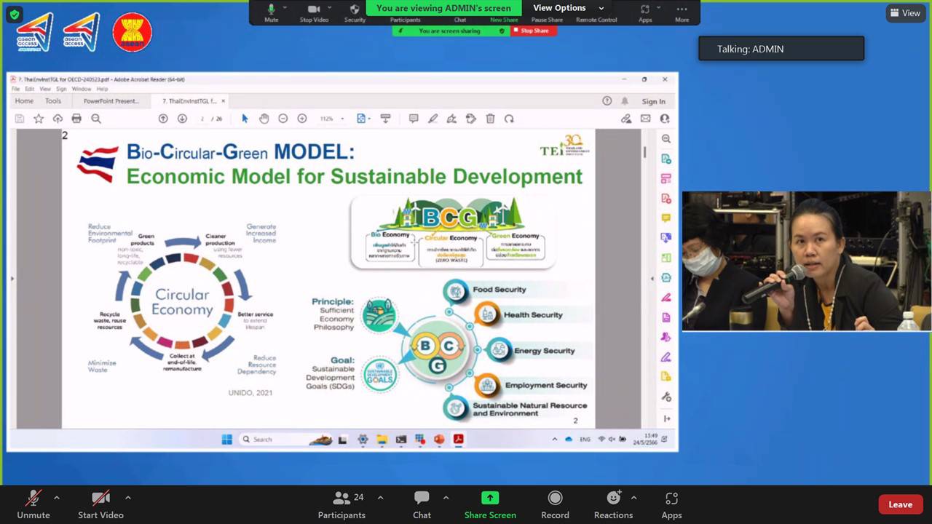Toggle Stop Video in the shared toolbar

coord(314,13)
